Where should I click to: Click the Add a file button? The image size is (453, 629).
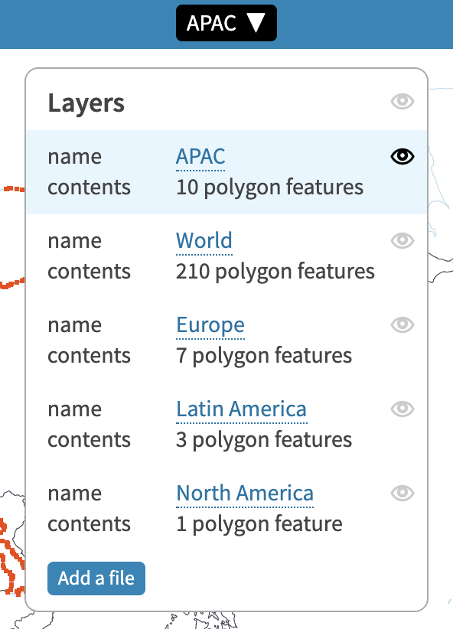96,578
